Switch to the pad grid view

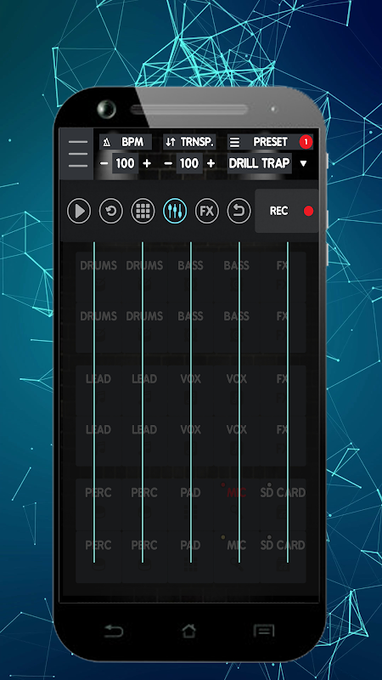[143, 211]
